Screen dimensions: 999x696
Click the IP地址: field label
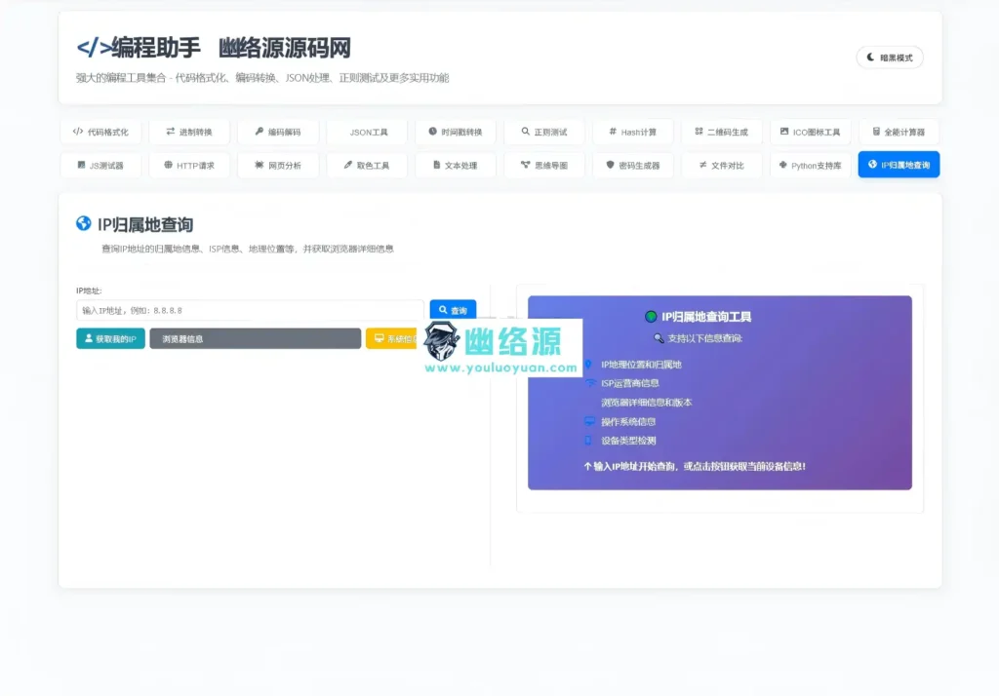pos(89,291)
